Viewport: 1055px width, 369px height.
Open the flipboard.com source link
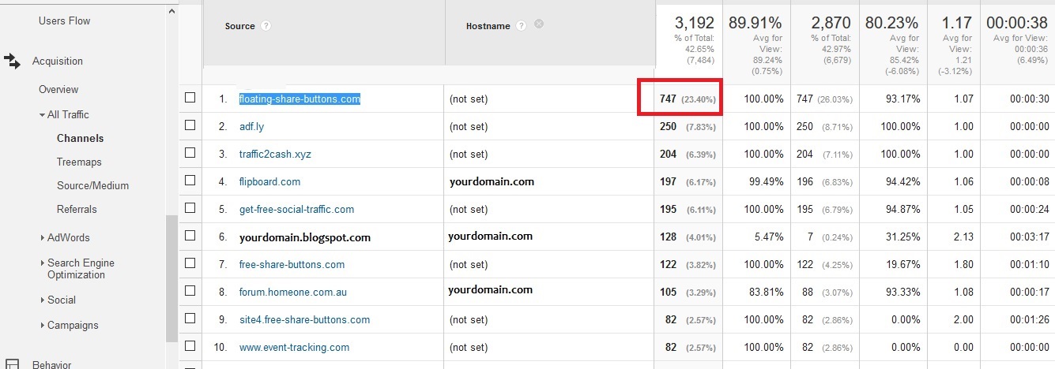(x=269, y=181)
